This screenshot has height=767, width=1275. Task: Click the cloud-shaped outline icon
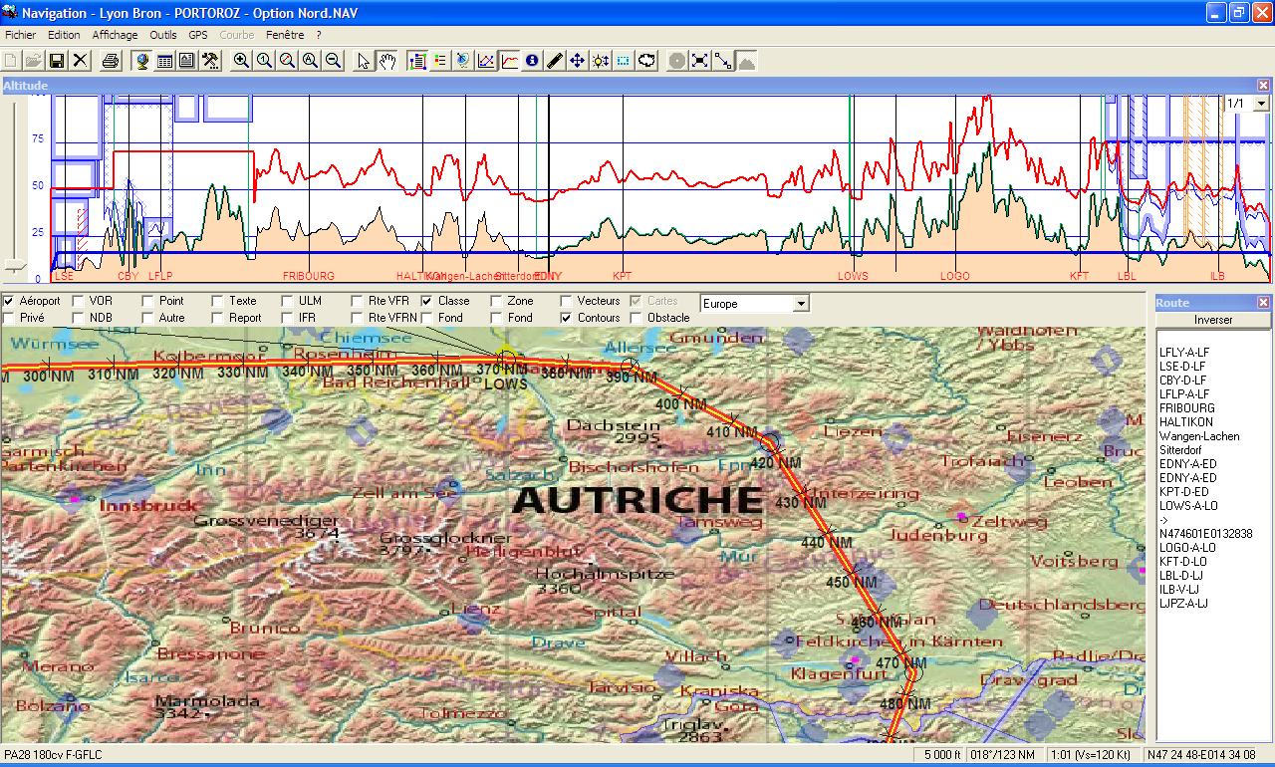(x=646, y=61)
